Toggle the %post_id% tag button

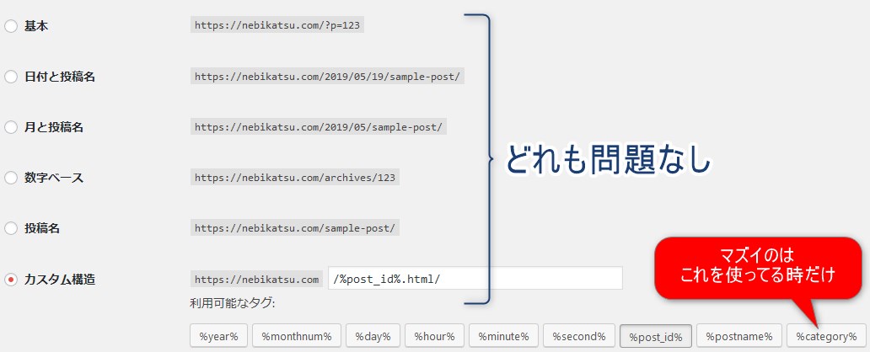[656, 336]
